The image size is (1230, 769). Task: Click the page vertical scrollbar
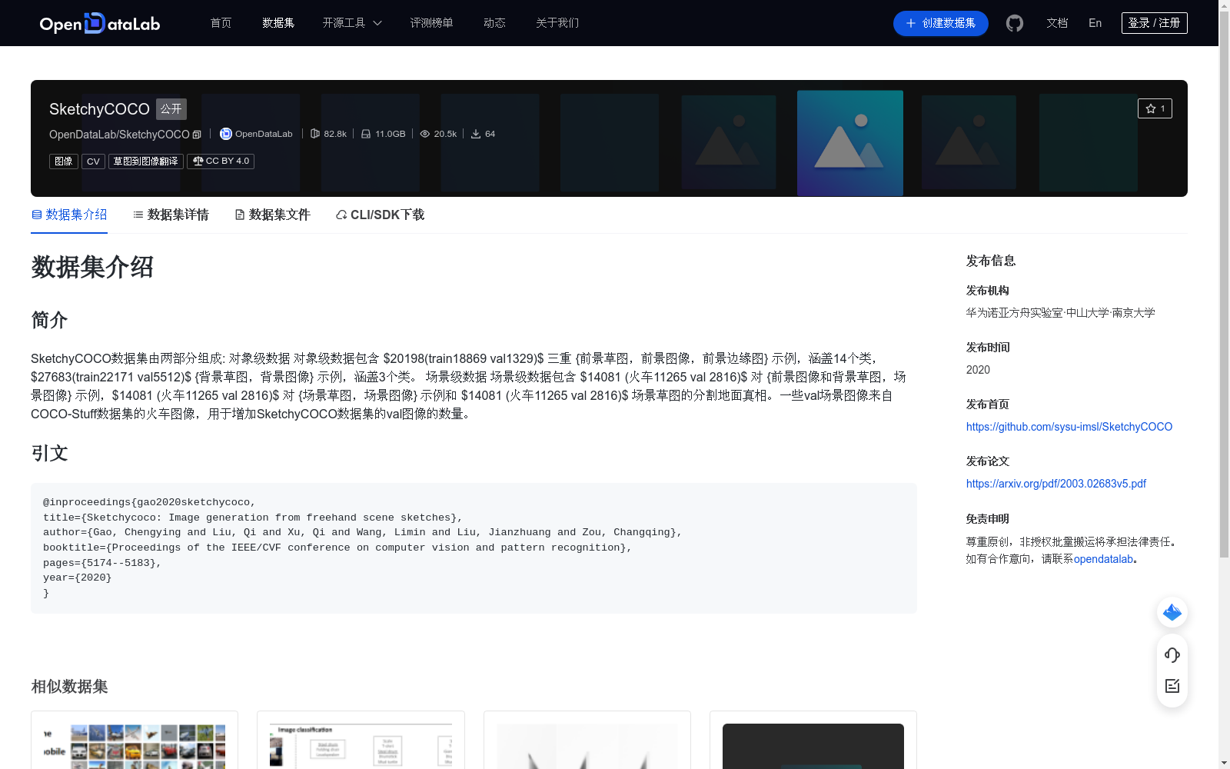[x=1224, y=285]
